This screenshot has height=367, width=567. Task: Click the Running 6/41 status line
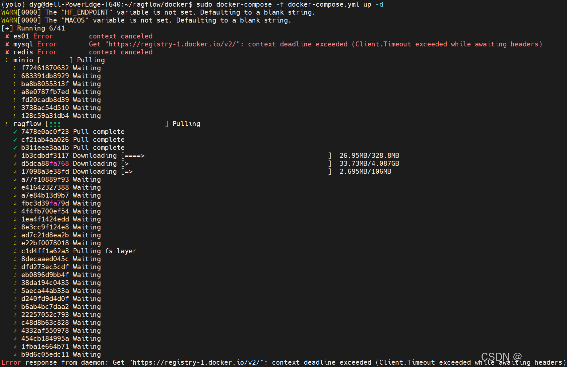tap(33, 28)
